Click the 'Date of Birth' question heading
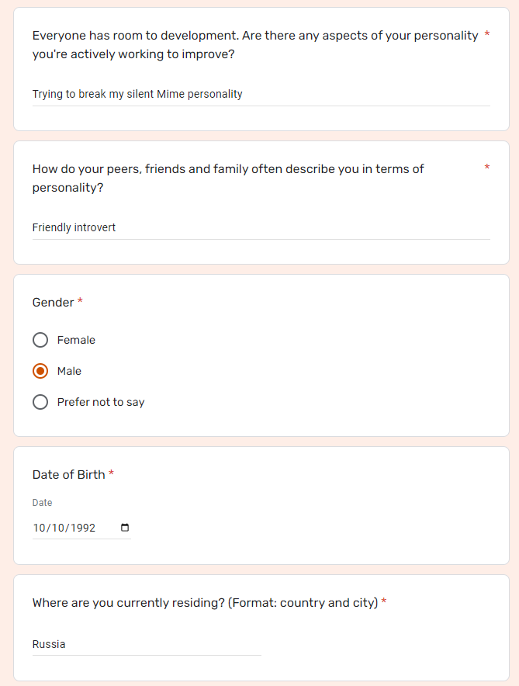The width and height of the screenshot is (519, 686). pyautogui.click(x=68, y=475)
